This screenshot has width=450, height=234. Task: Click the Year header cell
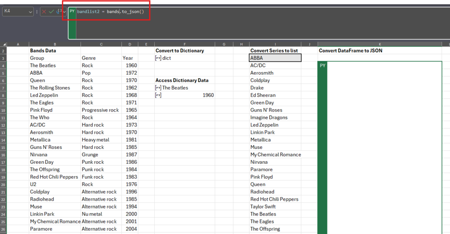point(130,58)
